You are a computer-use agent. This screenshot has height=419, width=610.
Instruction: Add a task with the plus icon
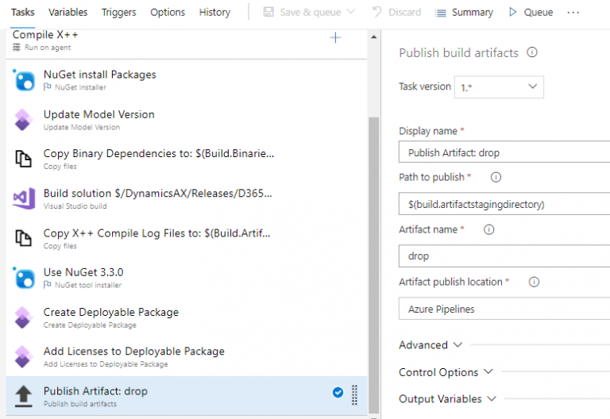335,37
